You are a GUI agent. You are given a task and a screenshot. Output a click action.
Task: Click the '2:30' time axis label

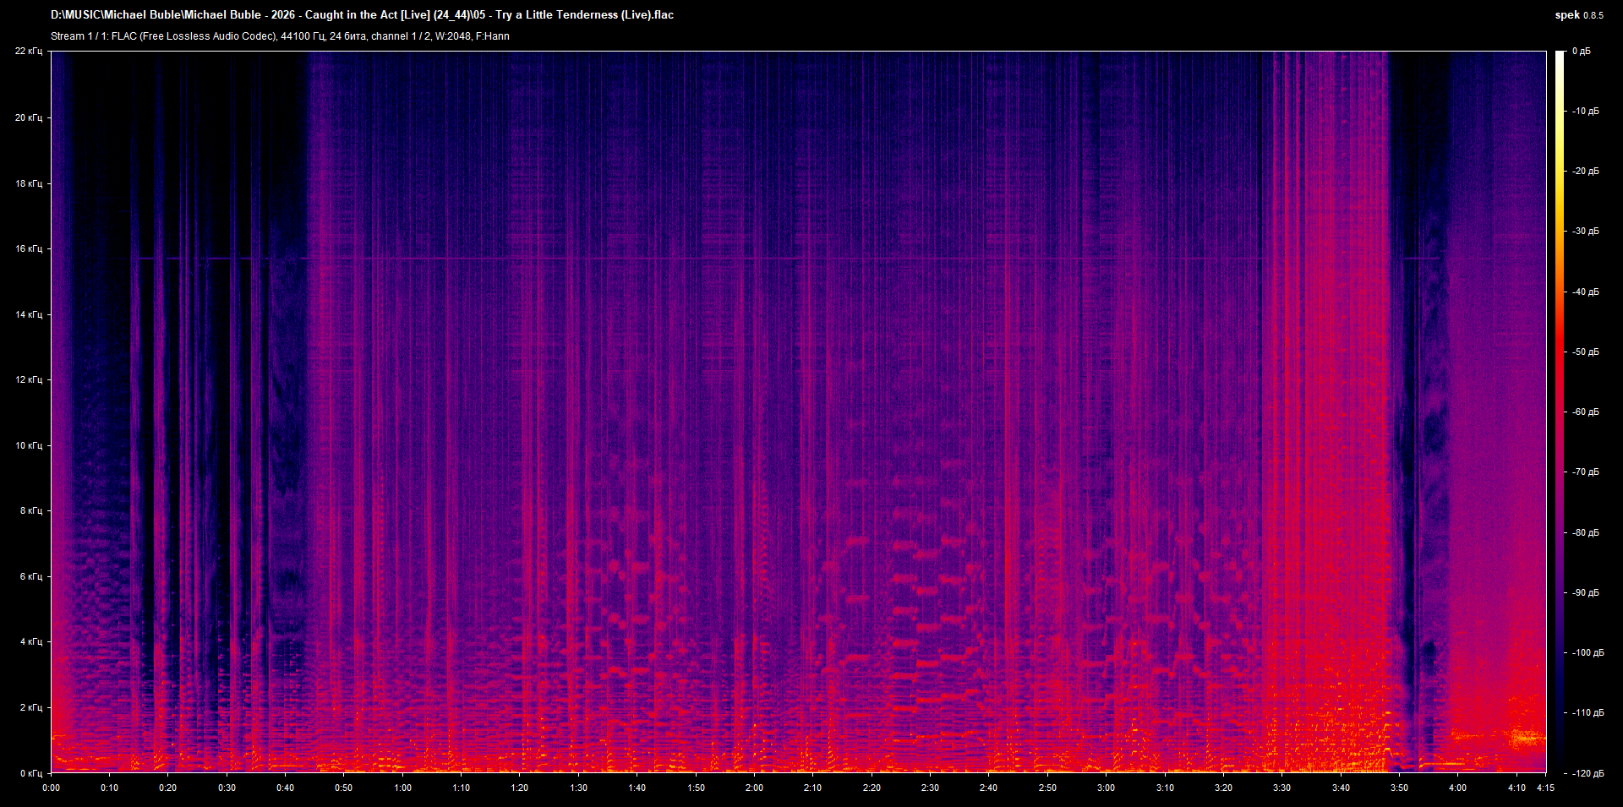tap(930, 788)
